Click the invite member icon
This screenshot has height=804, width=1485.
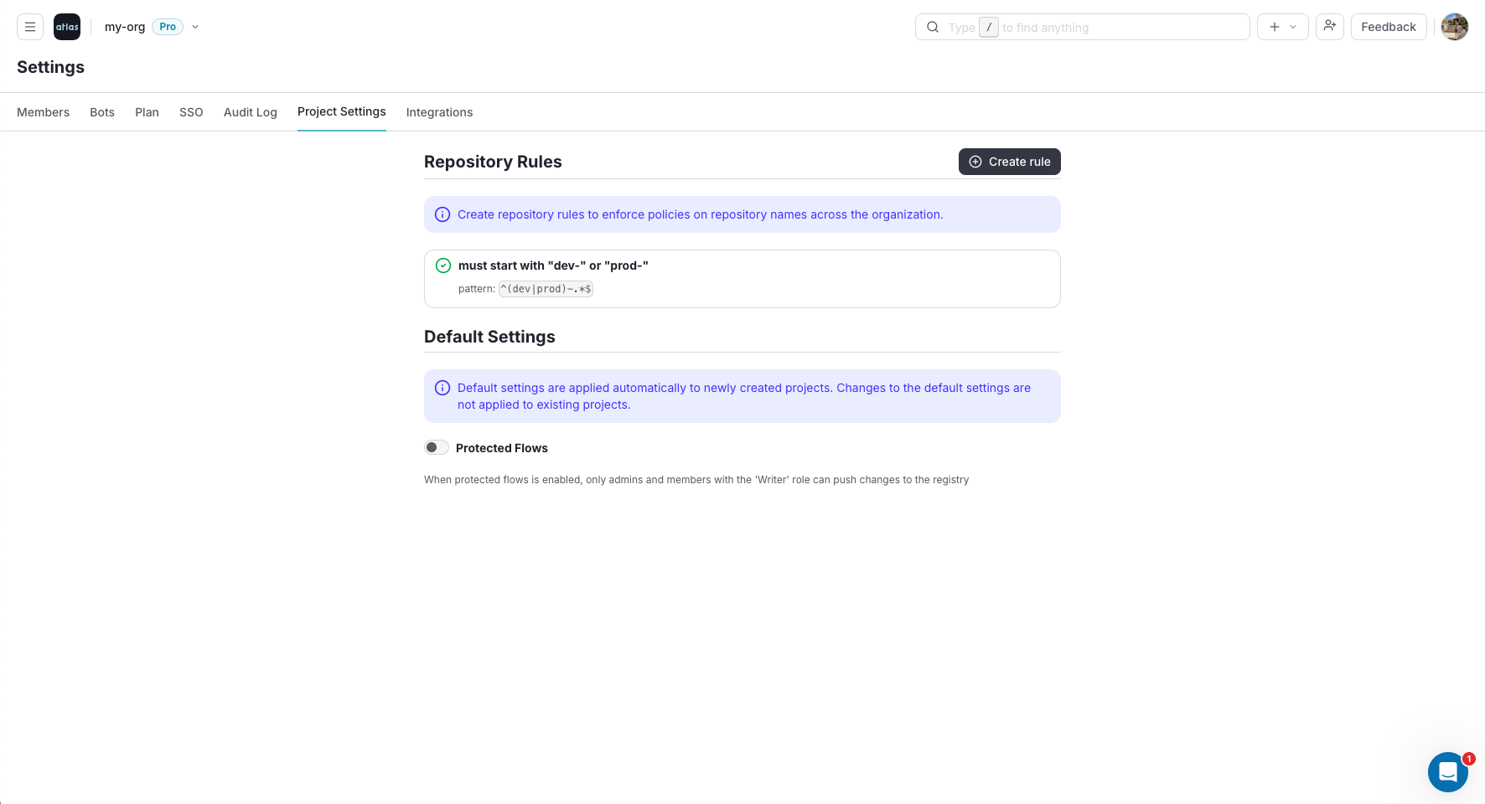[x=1329, y=26]
